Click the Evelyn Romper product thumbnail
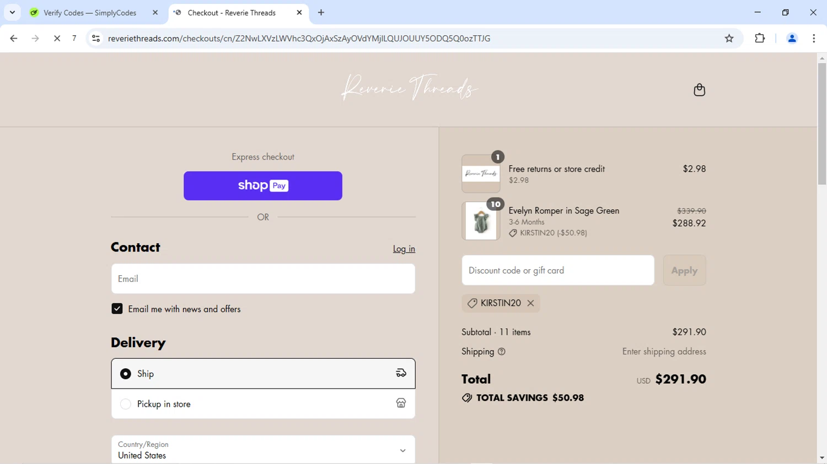The height and width of the screenshot is (464, 827). point(481,221)
